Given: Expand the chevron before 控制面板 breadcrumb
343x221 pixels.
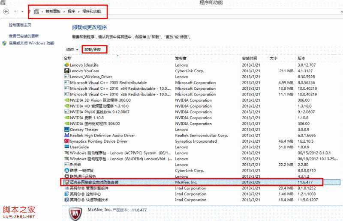Looking at the screenshot, I should tap(42, 12).
